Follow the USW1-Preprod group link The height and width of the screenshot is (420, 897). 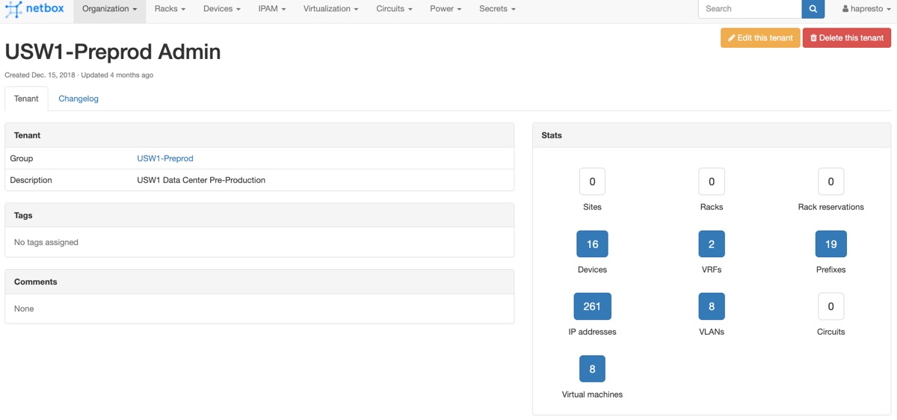pyautogui.click(x=165, y=158)
